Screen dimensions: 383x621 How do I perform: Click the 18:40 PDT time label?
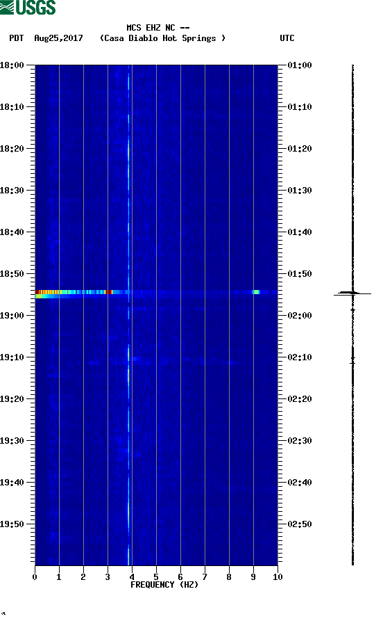[12, 232]
